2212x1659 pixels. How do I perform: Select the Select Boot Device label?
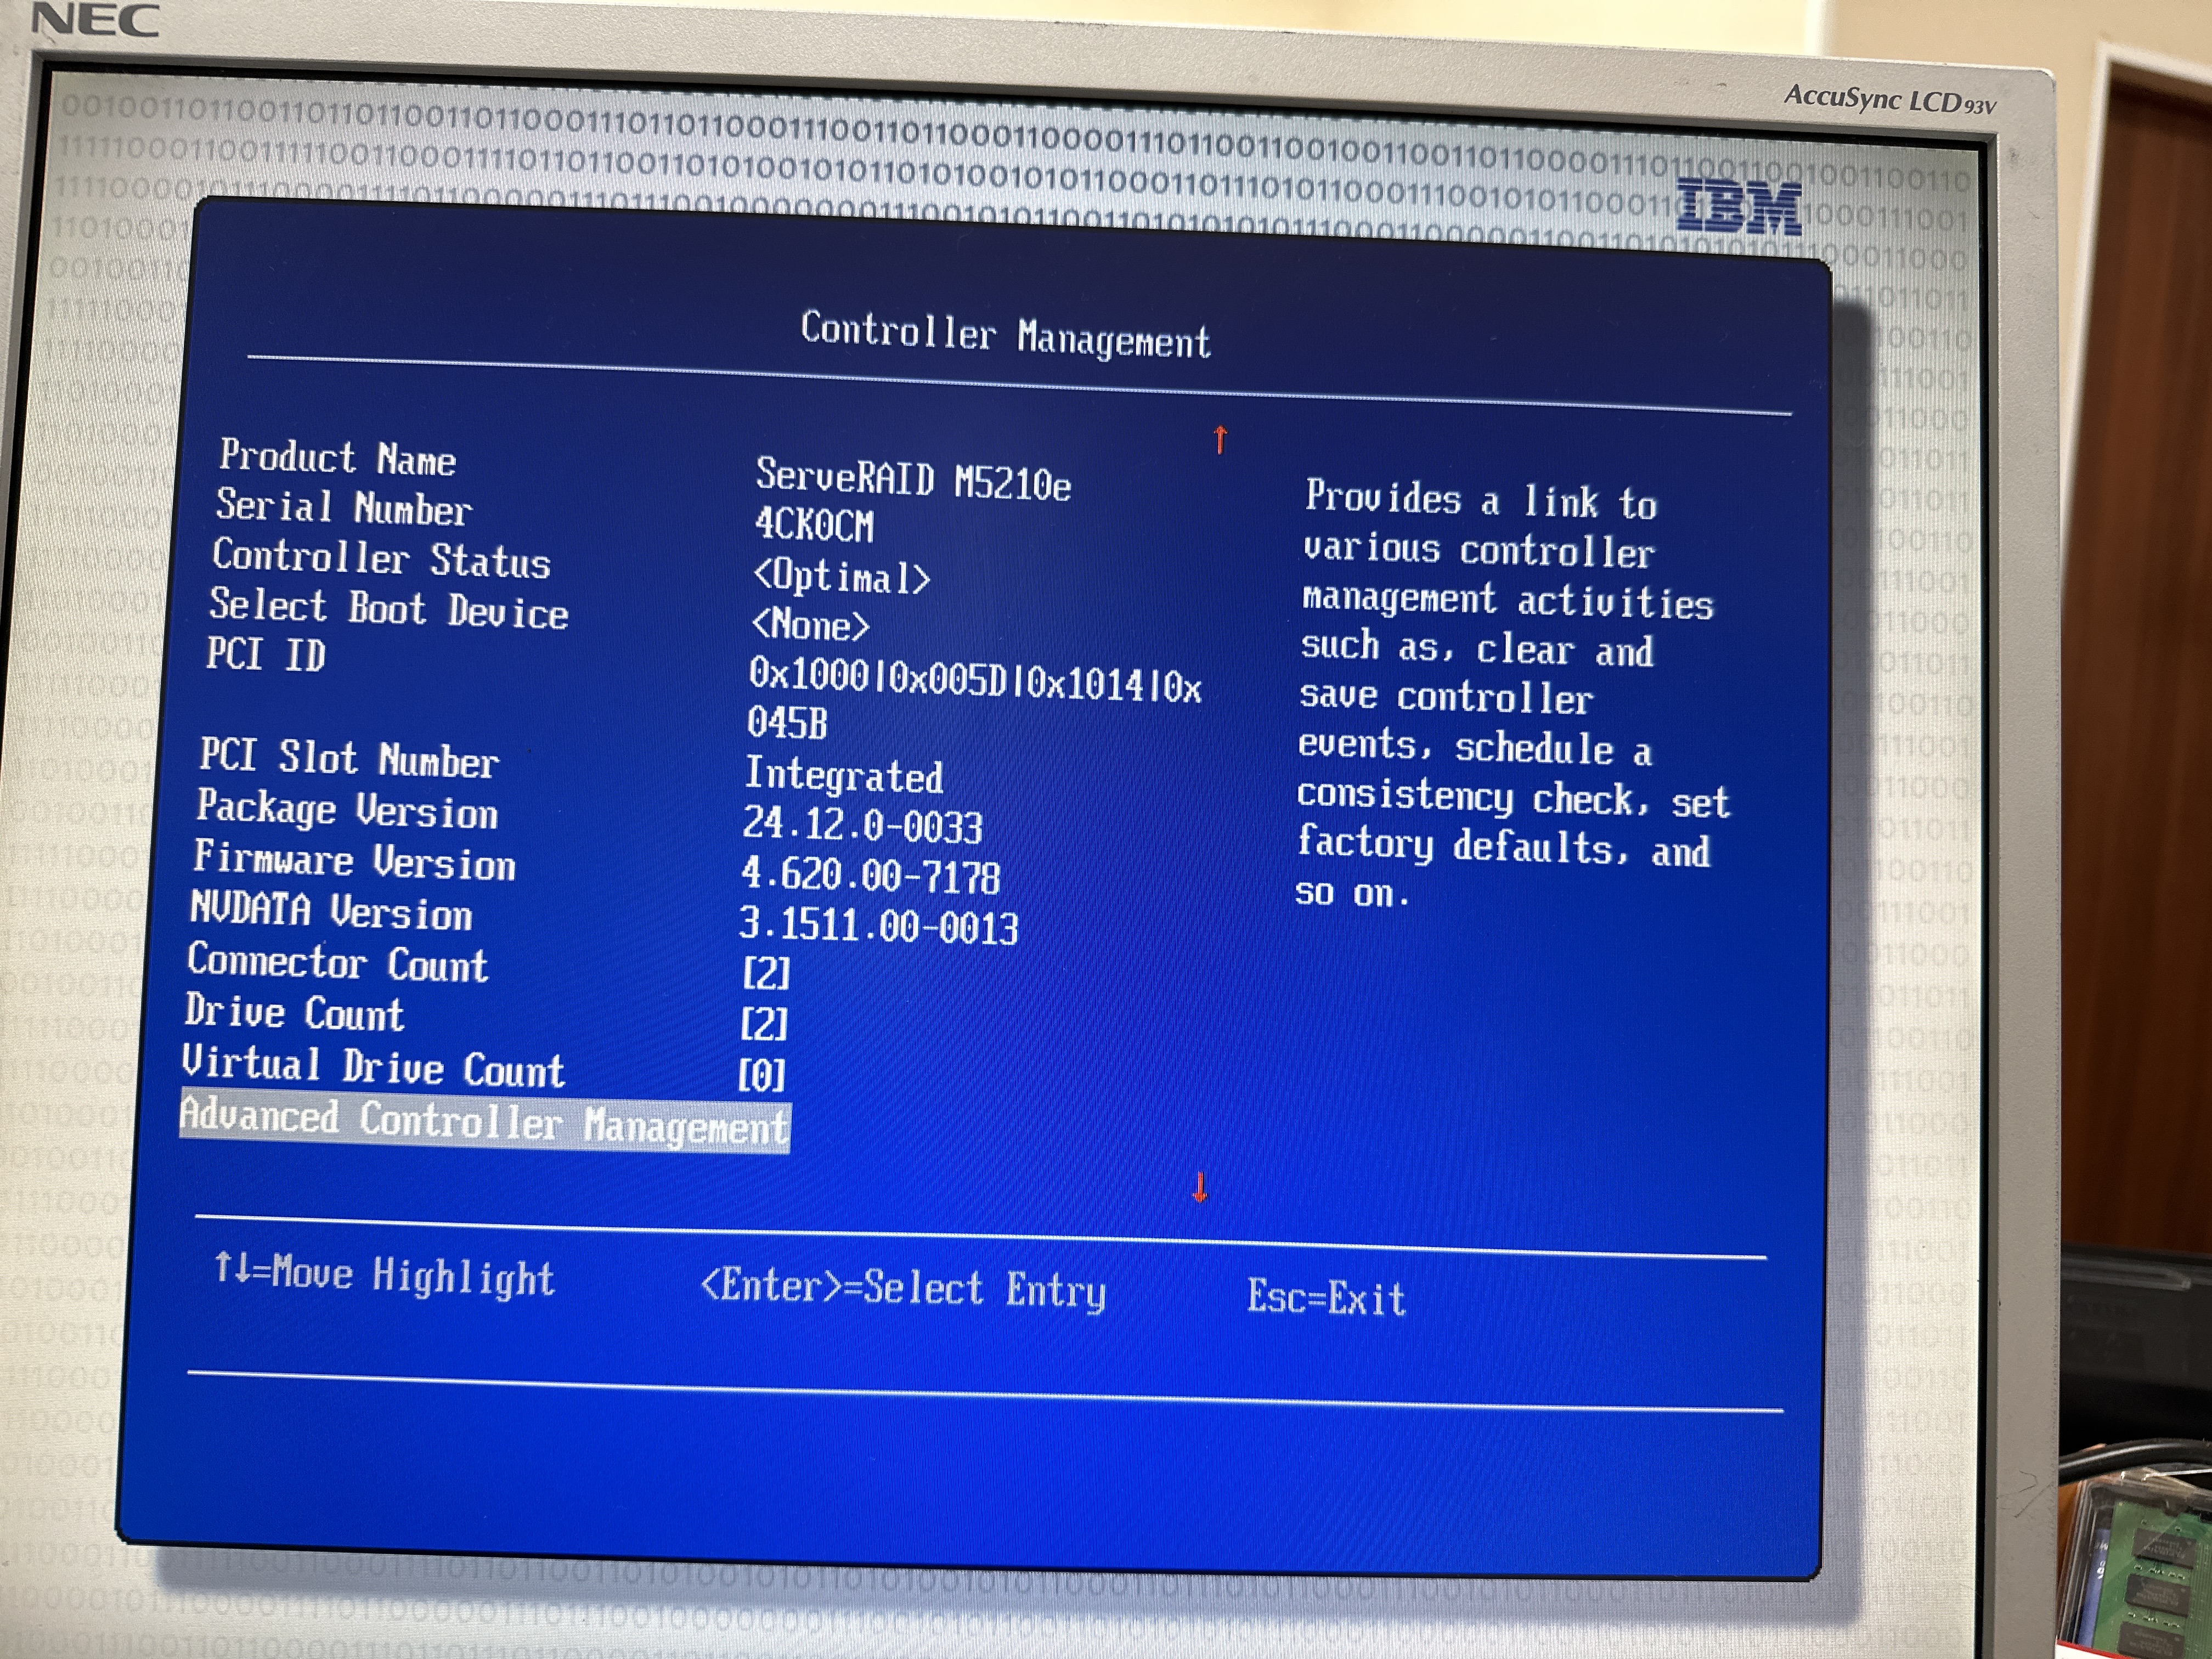click(x=389, y=609)
